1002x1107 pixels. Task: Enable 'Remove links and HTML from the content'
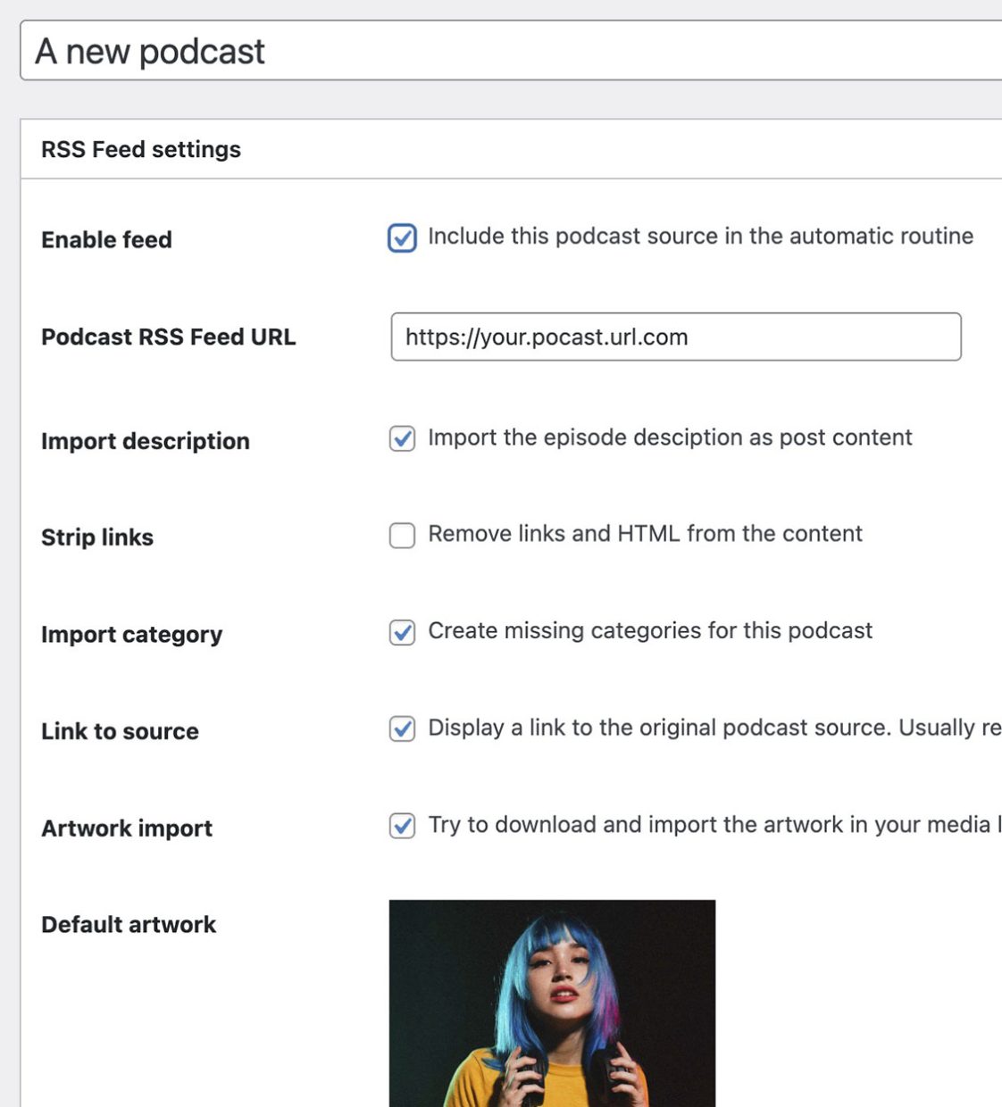403,536
